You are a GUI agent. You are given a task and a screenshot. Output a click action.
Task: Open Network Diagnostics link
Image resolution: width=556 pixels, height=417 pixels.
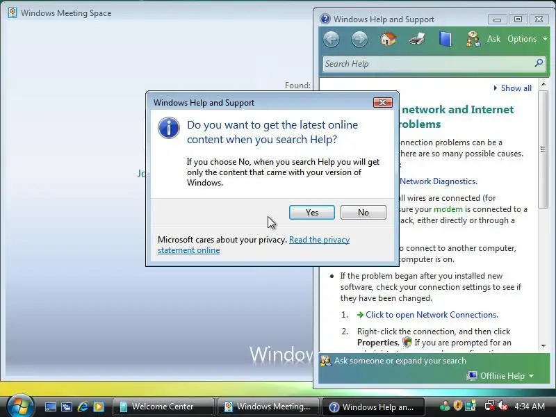coord(439,181)
